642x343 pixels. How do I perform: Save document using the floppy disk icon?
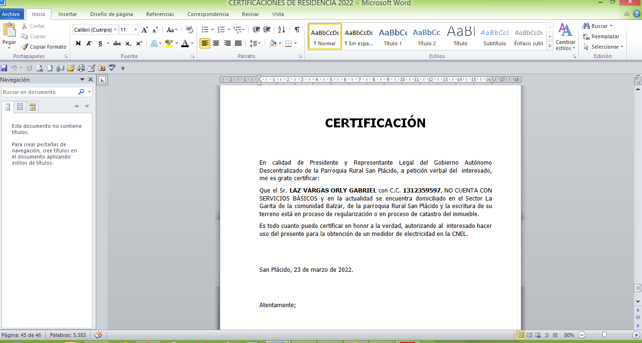pos(4,68)
